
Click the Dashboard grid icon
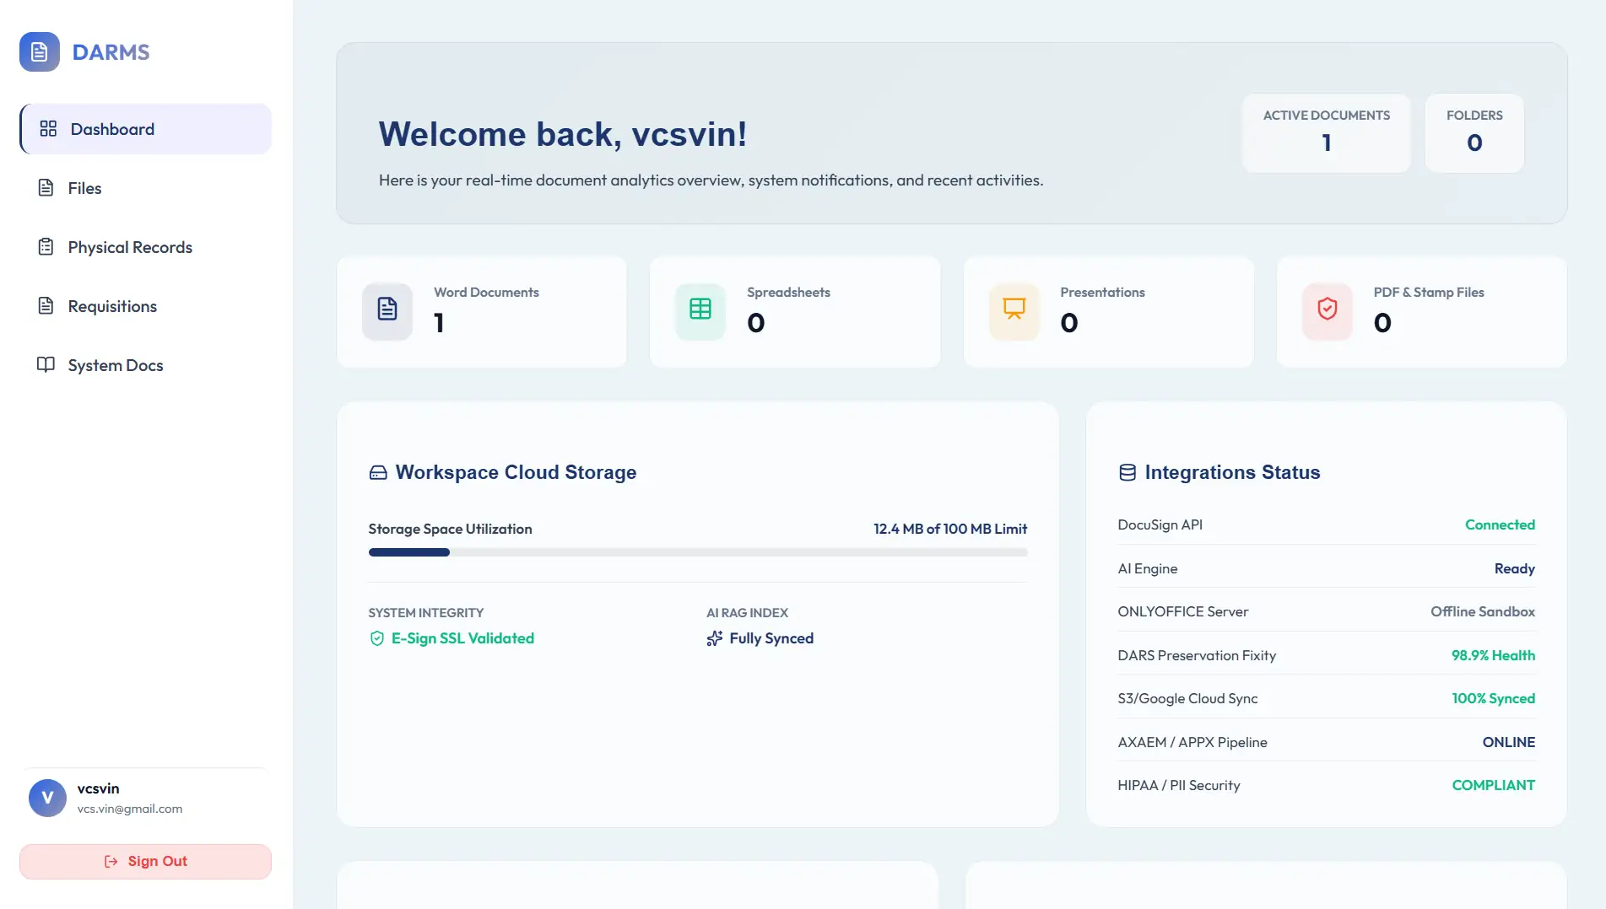pyautogui.click(x=48, y=128)
